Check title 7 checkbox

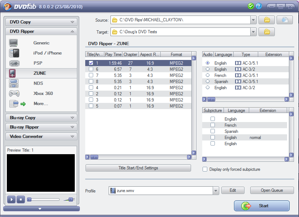91,75
